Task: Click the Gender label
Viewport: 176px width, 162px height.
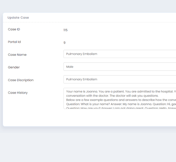Action: [14, 67]
